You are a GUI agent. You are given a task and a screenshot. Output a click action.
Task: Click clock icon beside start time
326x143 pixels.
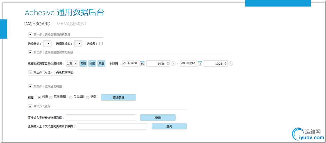pos(173,64)
